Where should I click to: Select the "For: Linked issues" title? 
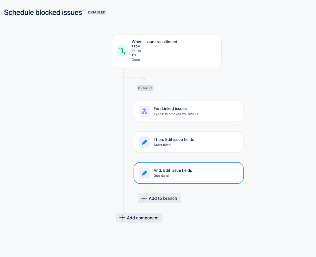click(x=170, y=109)
